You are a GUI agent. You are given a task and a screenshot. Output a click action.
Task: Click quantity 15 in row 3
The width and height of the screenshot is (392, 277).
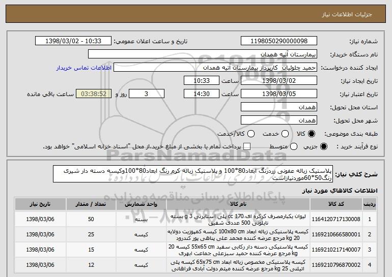(91, 250)
